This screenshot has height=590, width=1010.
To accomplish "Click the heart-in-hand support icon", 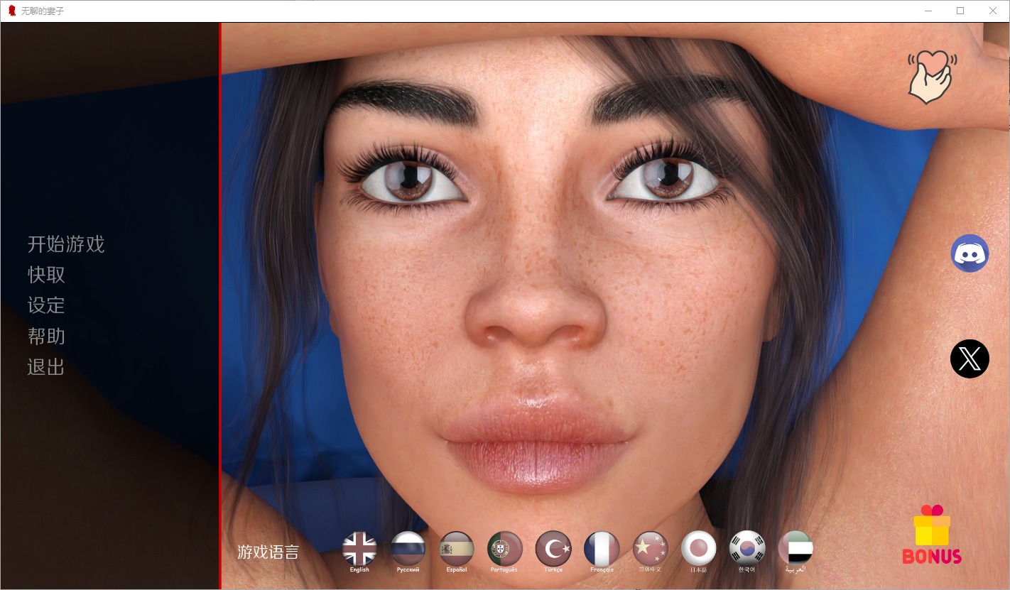I will 931,77.
